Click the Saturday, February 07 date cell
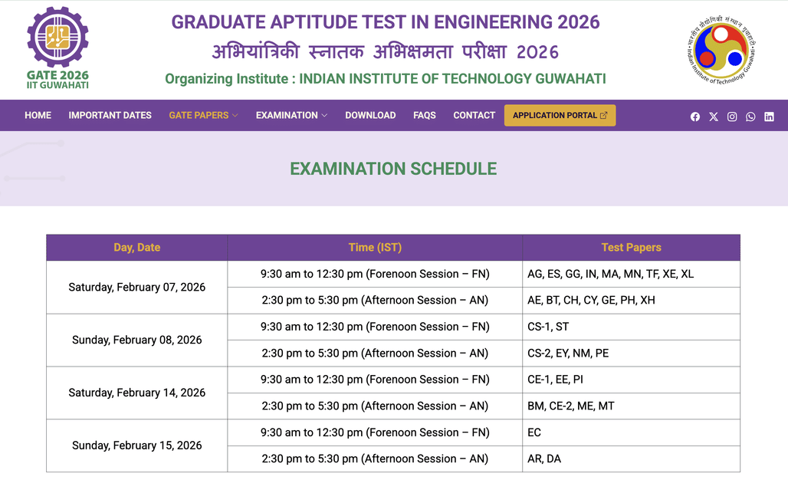The height and width of the screenshot is (490, 788). click(136, 287)
